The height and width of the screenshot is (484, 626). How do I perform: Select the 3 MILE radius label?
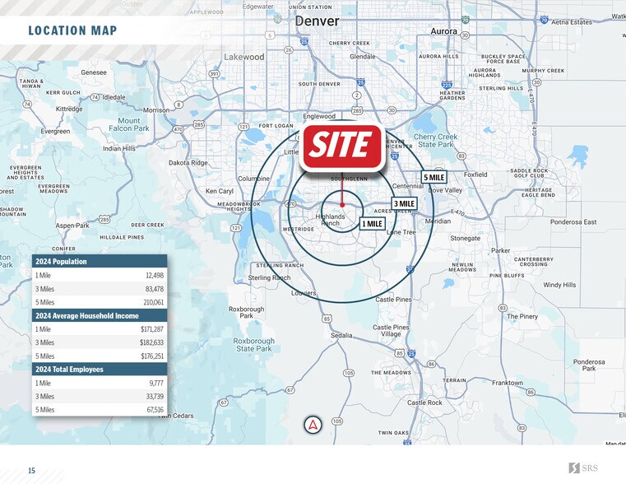click(403, 203)
